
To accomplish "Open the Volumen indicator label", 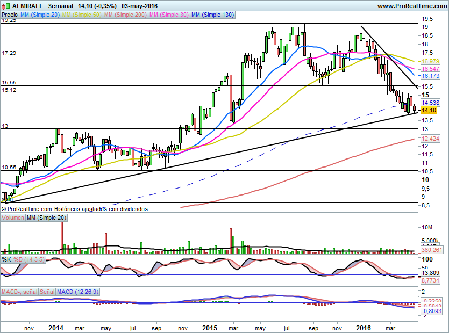I will click(12, 218).
